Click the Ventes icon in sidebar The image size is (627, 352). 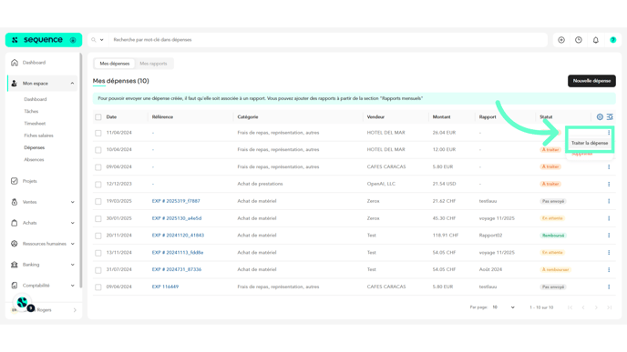[15, 202]
